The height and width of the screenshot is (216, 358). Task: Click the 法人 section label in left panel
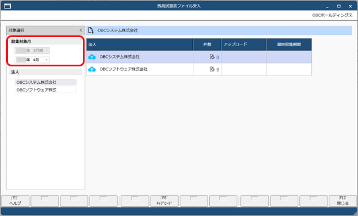coord(15,72)
